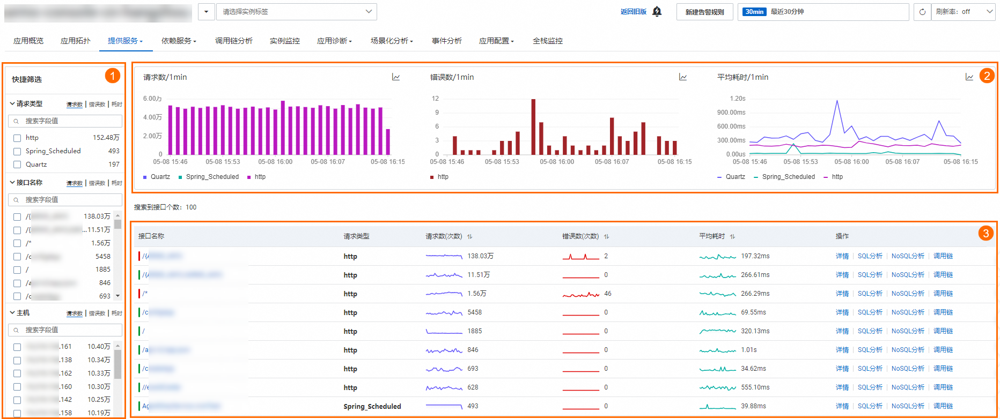This screenshot has height=419, width=1000.
Task: Open 调用链 for the 5458 row
Action: click(943, 312)
